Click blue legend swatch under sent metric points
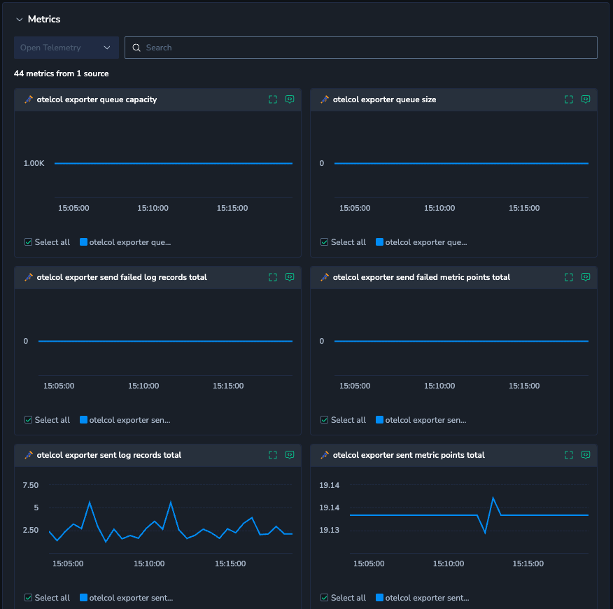 (379, 598)
